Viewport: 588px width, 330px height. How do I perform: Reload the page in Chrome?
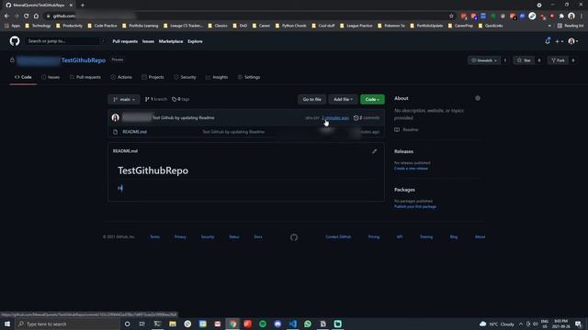[27, 16]
